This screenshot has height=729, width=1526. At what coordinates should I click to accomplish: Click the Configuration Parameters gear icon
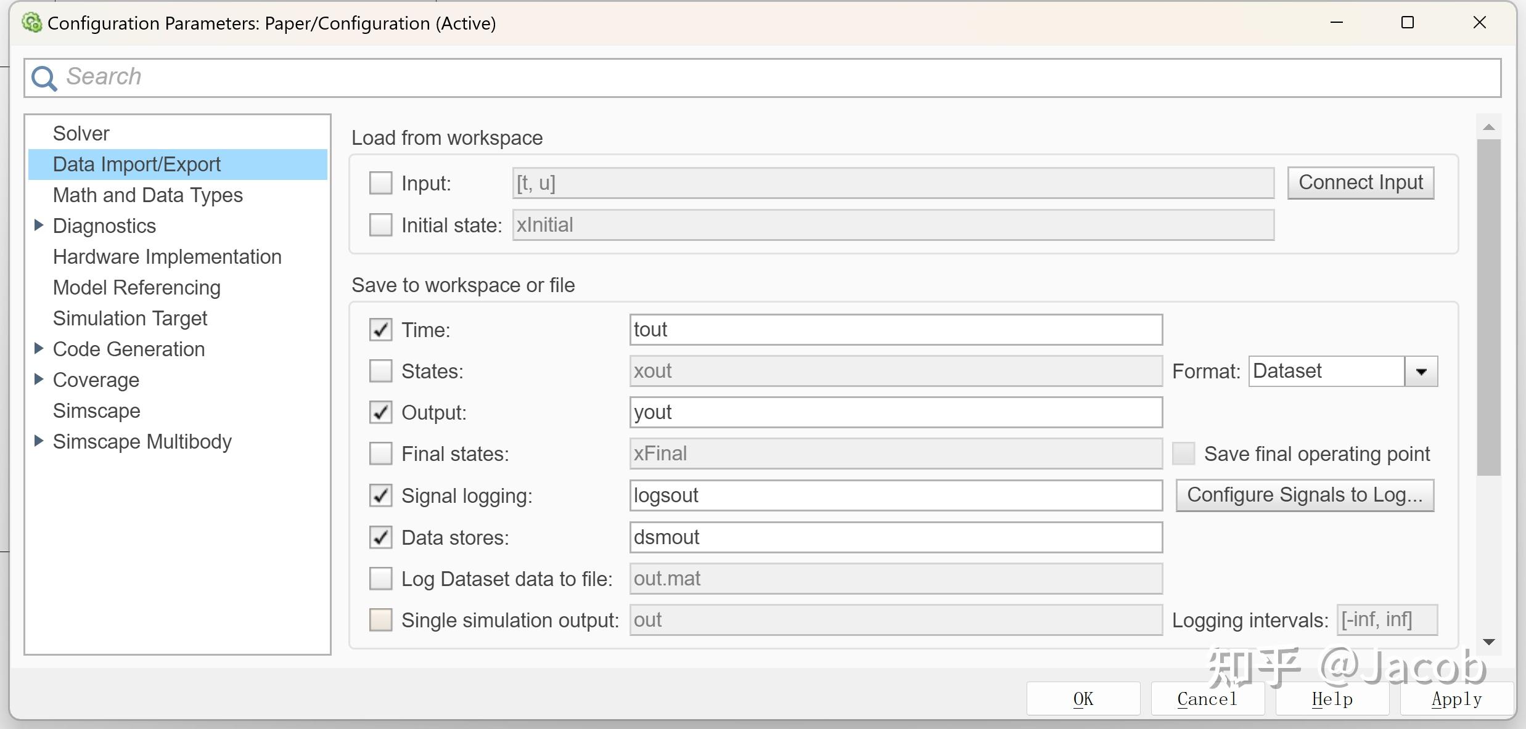[31, 23]
